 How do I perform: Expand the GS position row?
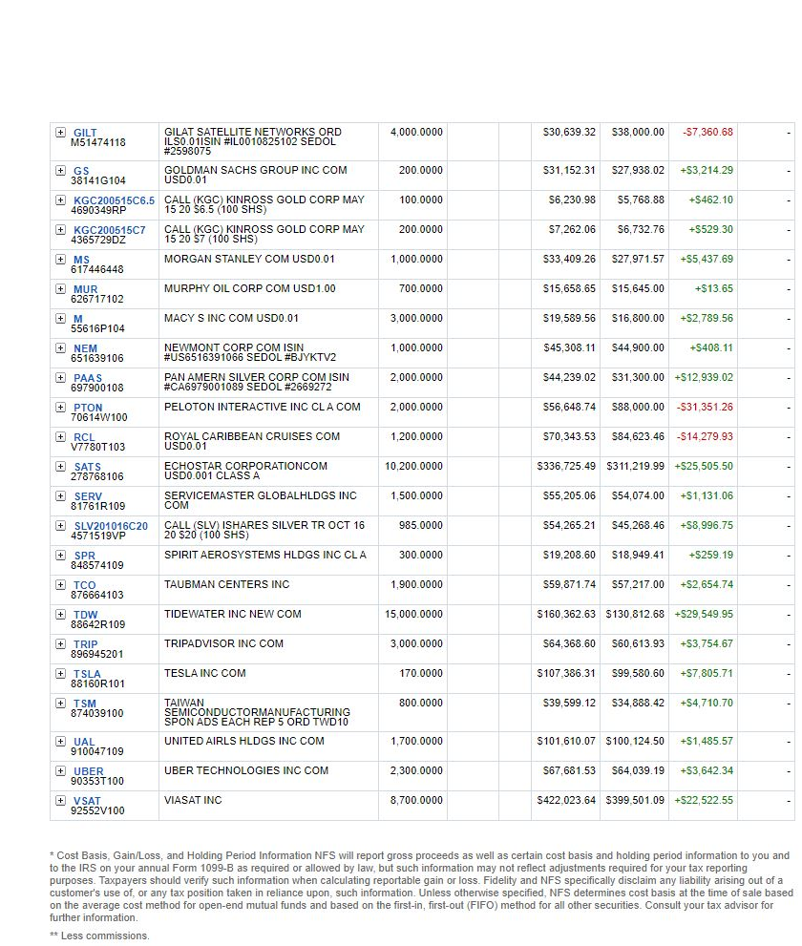coord(60,170)
